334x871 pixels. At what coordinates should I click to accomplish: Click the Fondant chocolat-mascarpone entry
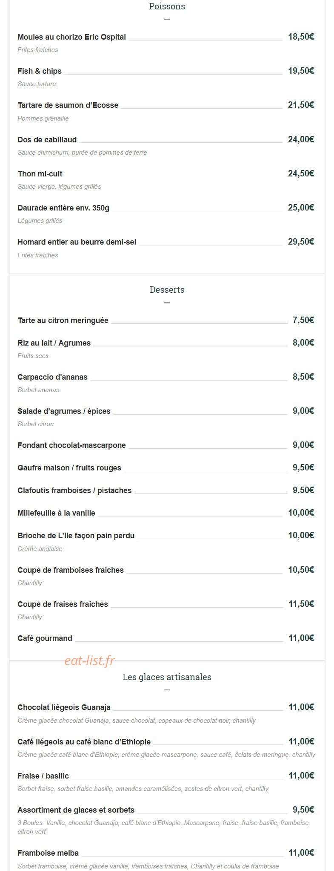71,445
